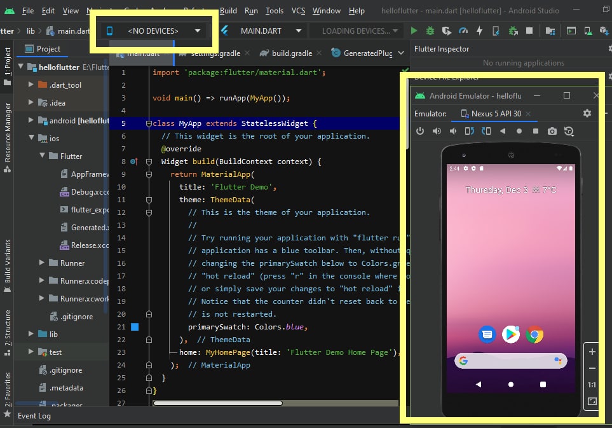Open the SDK Manager icon
The image size is (612, 428).
click(x=604, y=31)
